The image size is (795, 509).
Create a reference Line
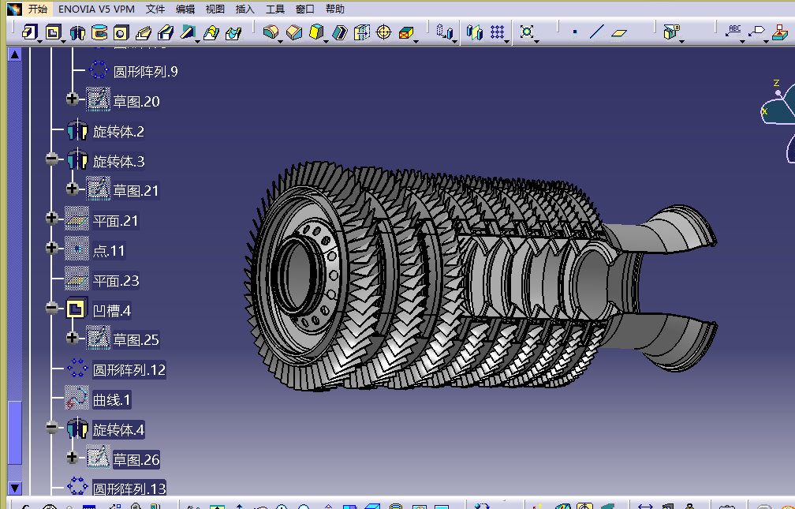click(597, 32)
